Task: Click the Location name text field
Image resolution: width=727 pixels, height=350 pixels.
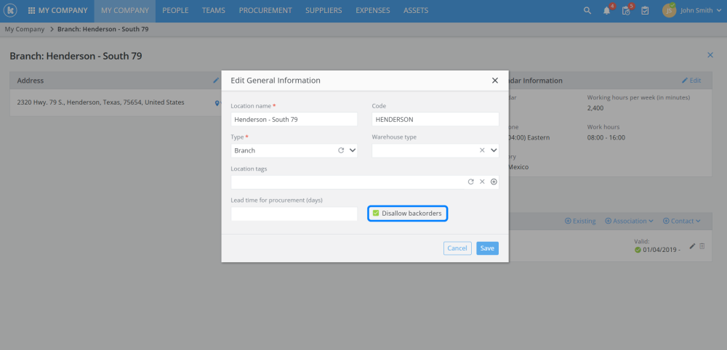Action: tap(294, 119)
